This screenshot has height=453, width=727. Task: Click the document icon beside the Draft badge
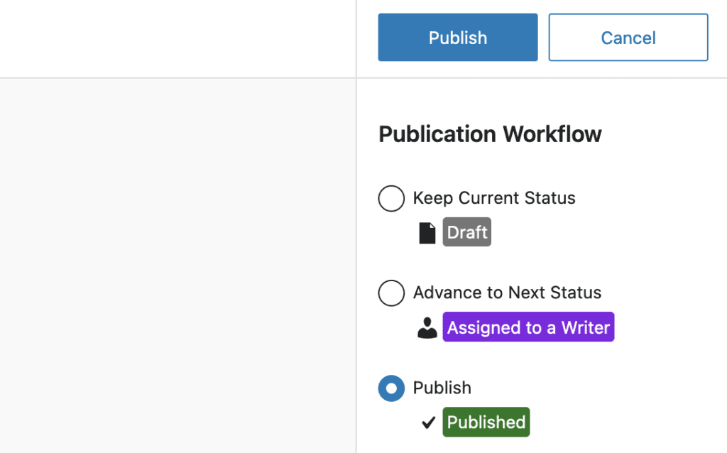(x=427, y=231)
